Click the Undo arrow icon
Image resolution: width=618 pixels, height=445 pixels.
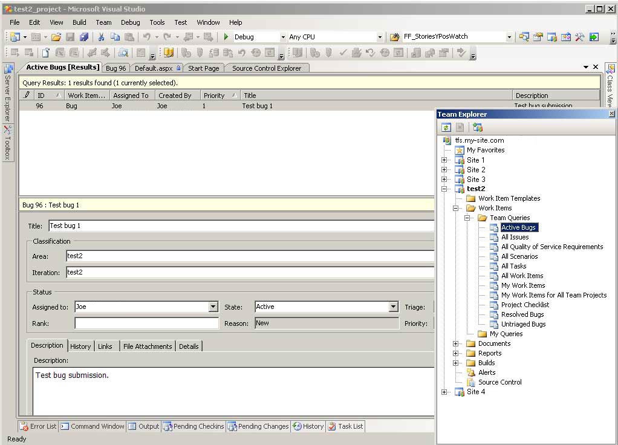pos(146,37)
